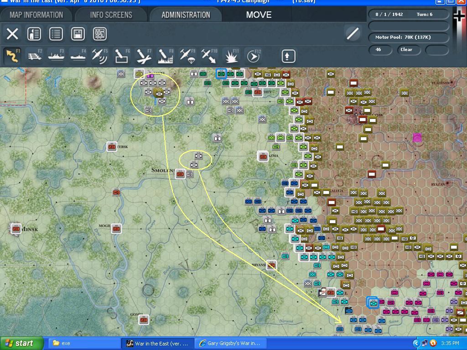The height and width of the screenshot is (350, 467).
Task: Click the 46 value box
Action: pyautogui.click(x=380, y=50)
